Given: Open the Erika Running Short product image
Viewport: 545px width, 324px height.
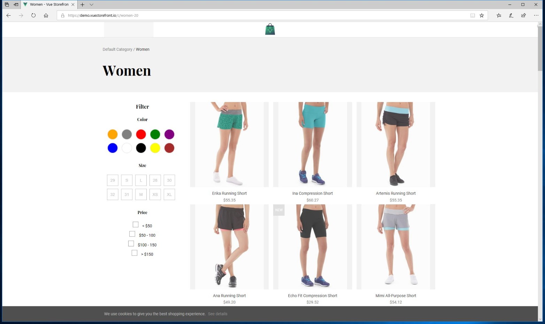Looking at the screenshot, I should [x=229, y=144].
